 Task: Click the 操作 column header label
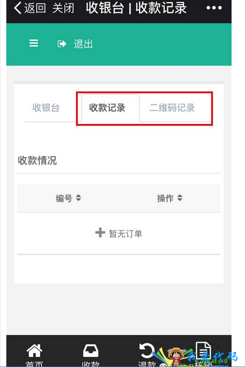tap(165, 199)
